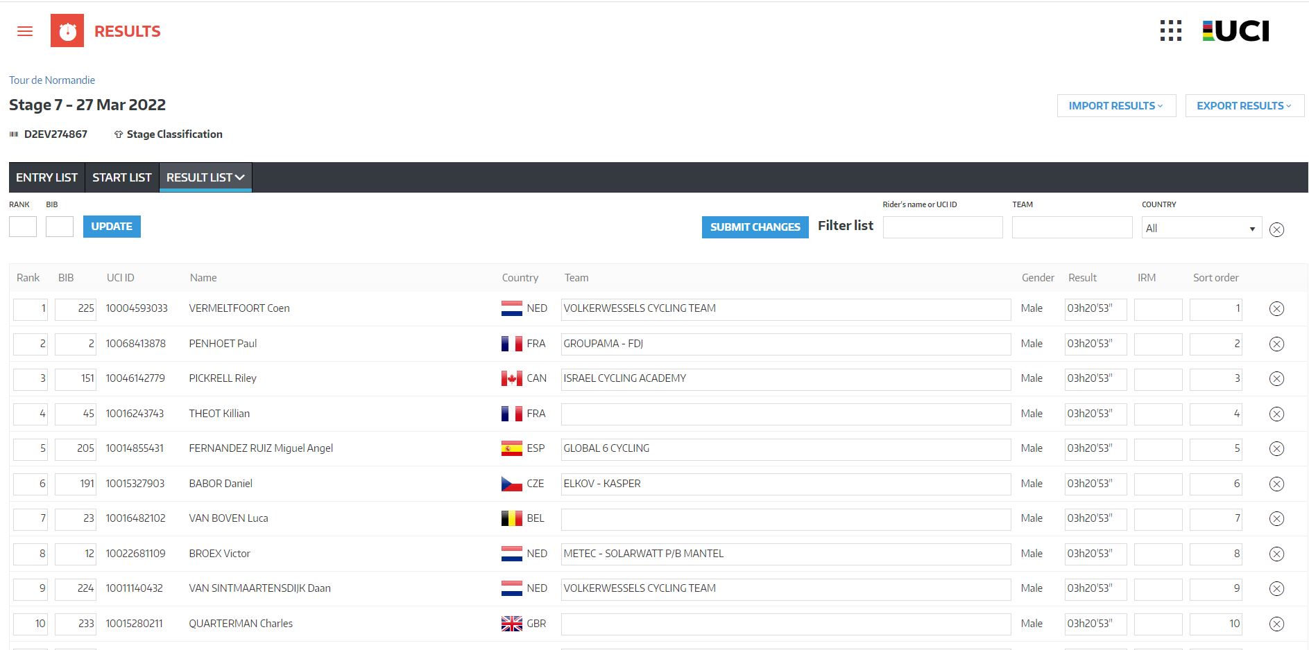Image resolution: width=1309 pixels, height=650 pixels.
Task: Remove BROEX Victor row
Action: pos(1276,554)
